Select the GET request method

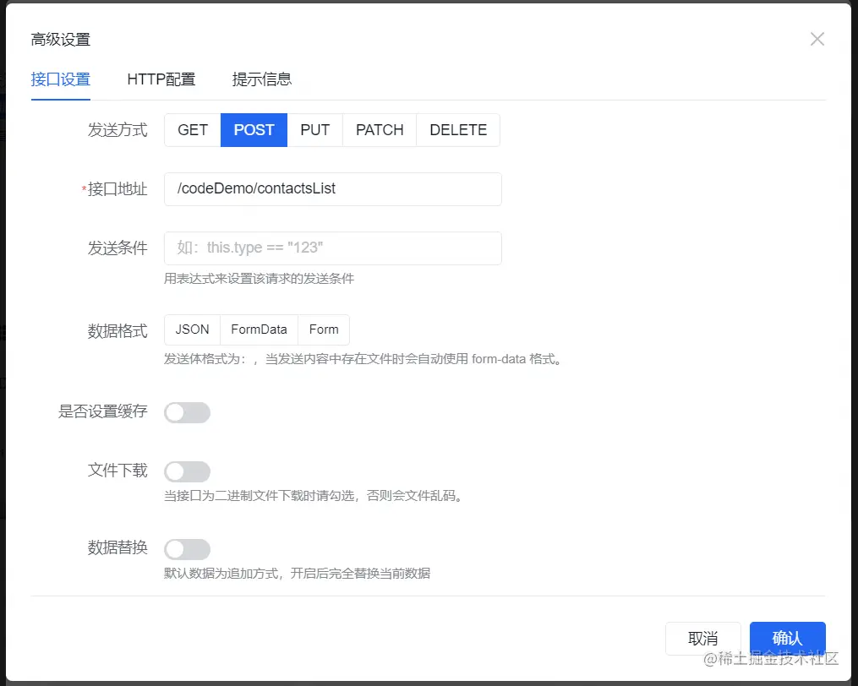click(x=192, y=130)
